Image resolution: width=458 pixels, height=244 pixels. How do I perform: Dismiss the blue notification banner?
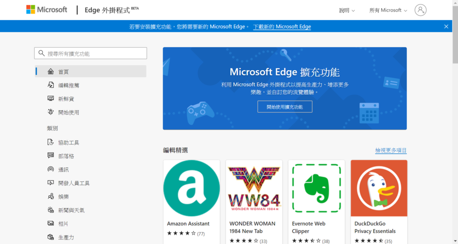pyautogui.click(x=446, y=27)
